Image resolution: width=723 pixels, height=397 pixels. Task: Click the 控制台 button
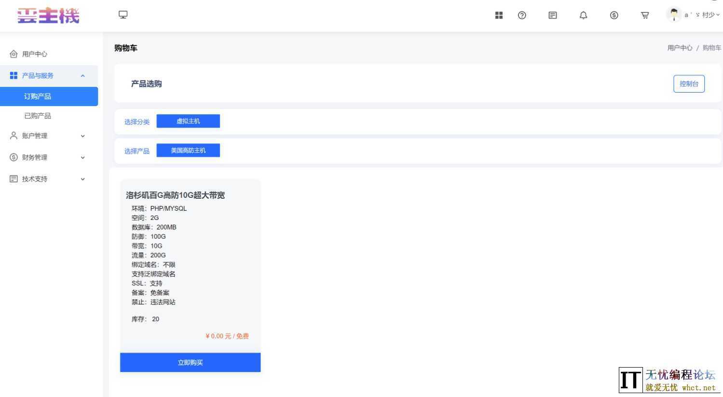coord(689,84)
